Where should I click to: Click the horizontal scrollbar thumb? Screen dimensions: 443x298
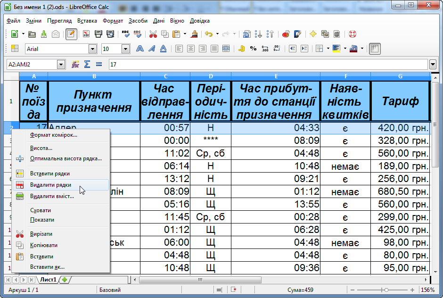click(x=200, y=280)
